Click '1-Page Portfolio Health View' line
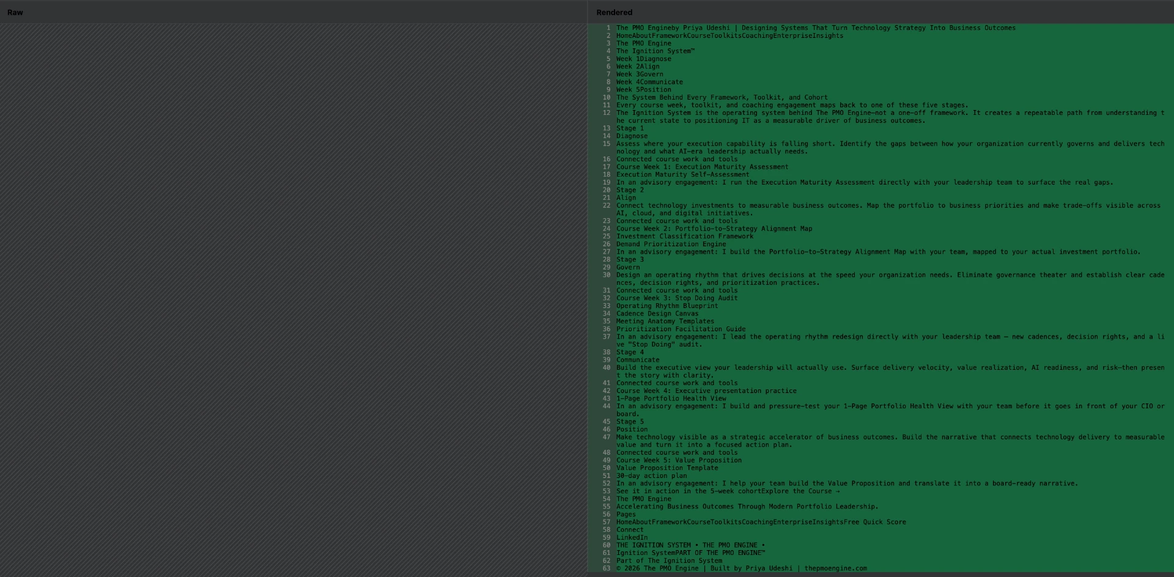This screenshot has height=577, width=1174. [x=671, y=399]
